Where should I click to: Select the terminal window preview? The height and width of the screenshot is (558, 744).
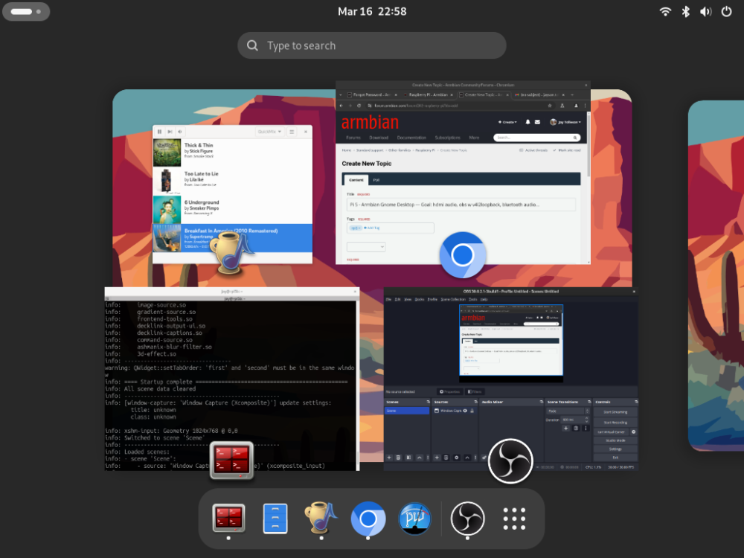(x=232, y=379)
